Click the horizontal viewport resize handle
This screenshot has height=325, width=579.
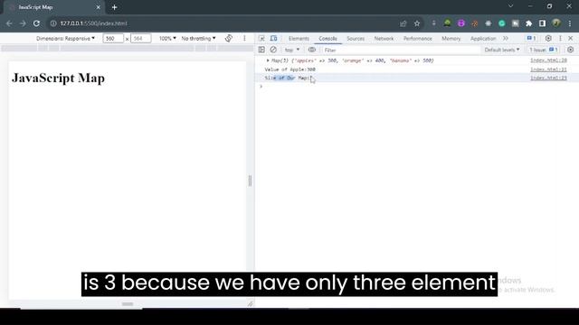(128, 304)
